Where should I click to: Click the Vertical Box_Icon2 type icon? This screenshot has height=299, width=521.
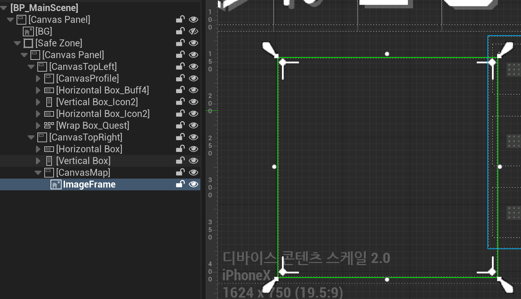49,102
